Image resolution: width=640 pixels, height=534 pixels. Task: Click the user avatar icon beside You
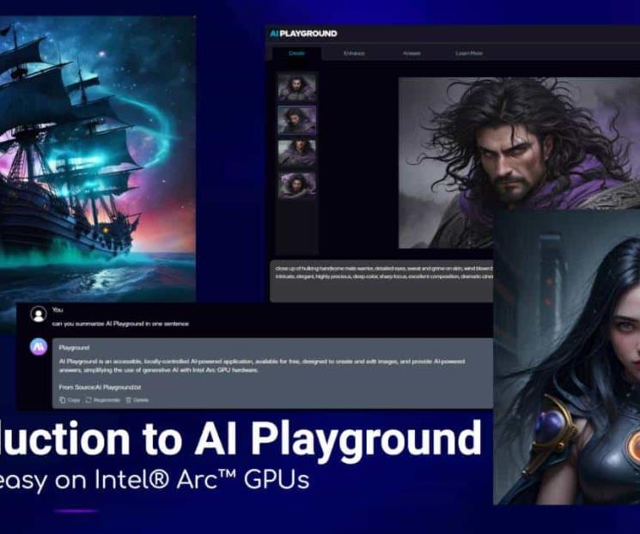(39, 314)
